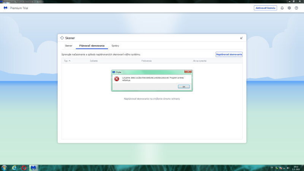
Task: Click the Windows Start button
Action: coord(4,168)
